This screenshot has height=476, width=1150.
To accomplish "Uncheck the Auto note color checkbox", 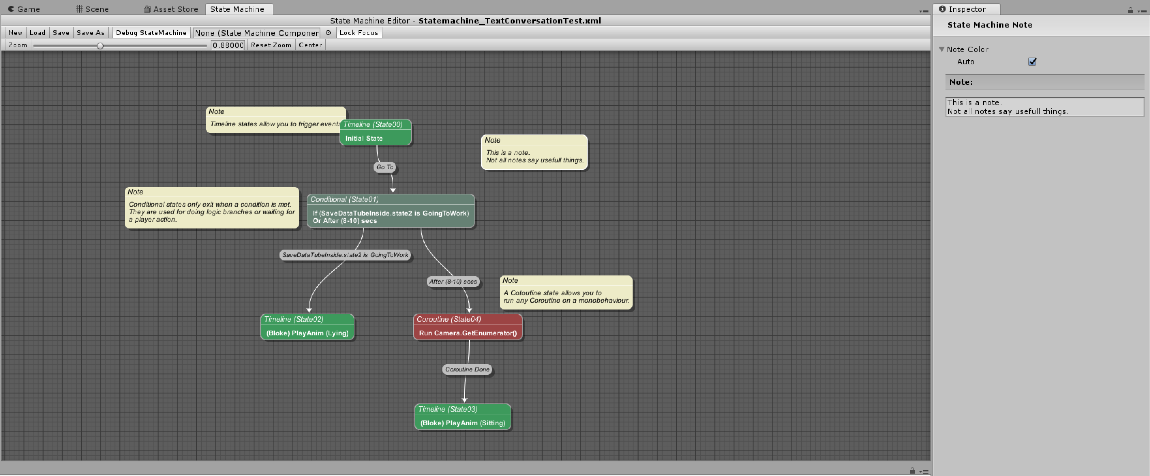I will [1032, 62].
